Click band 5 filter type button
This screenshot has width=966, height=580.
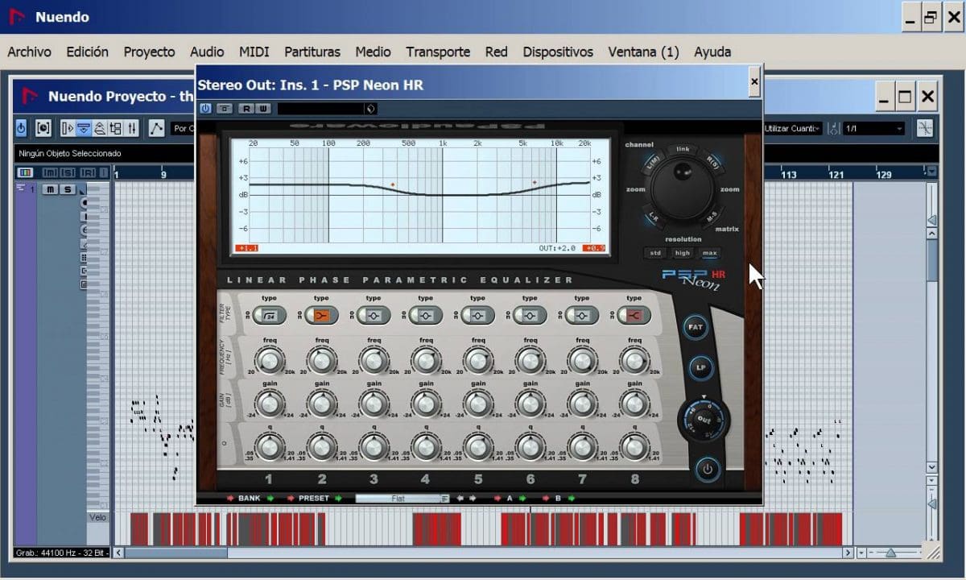coord(478,315)
